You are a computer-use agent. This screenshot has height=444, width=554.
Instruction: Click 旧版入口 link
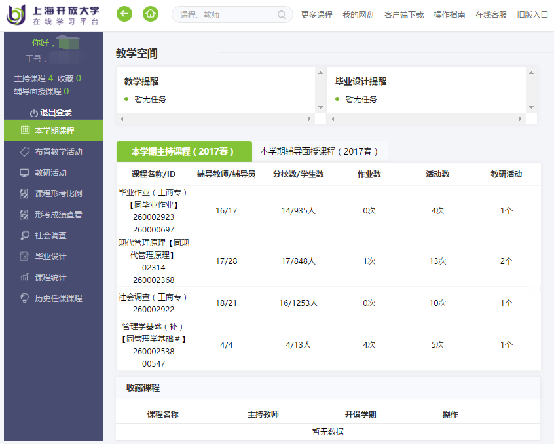pos(532,15)
